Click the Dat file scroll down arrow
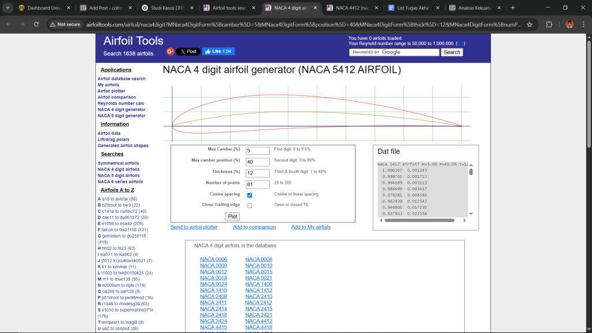This screenshot has width=592, height=333. point(471,213)
